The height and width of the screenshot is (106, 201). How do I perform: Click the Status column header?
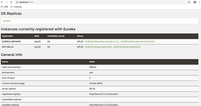(80, 36)
